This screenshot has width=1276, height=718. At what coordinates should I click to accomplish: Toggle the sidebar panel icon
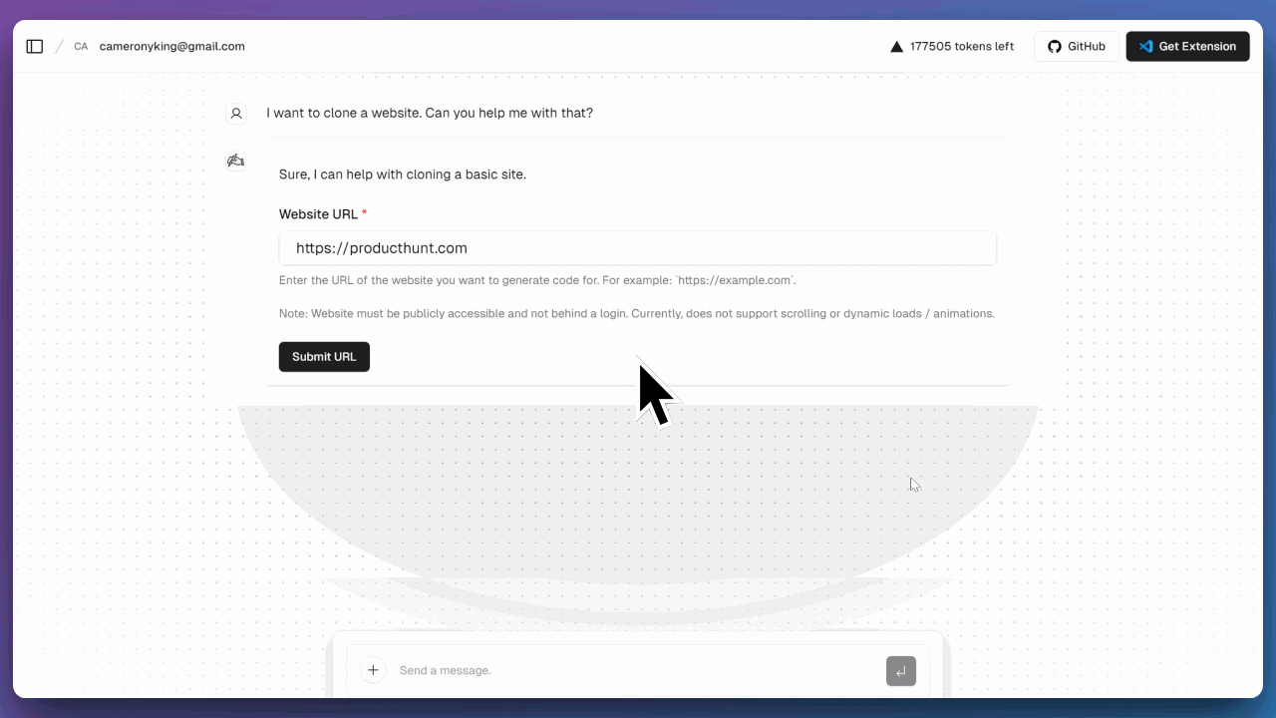tap(35, 46)
